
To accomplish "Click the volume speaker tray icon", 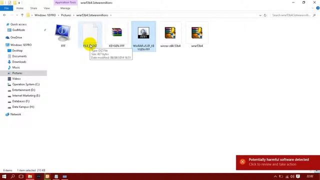I will (292, 176).
